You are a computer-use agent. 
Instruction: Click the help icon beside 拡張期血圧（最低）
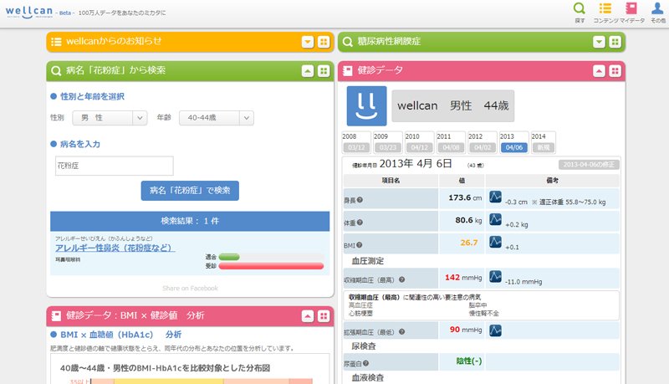401,332
